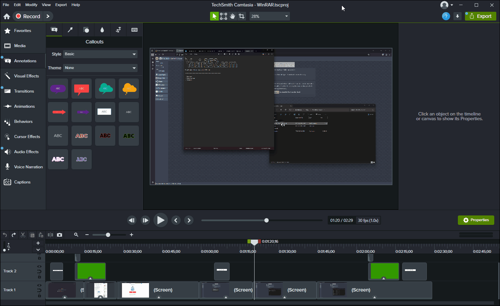Open the Style dropdown showing Basic

(x=100, y=54)
